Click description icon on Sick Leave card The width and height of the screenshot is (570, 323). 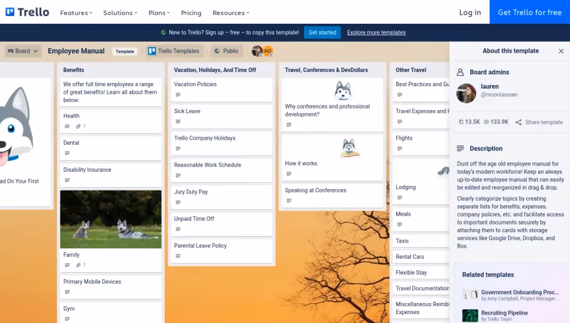178,122
